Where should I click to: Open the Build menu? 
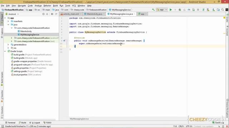(x=55, y=6)
